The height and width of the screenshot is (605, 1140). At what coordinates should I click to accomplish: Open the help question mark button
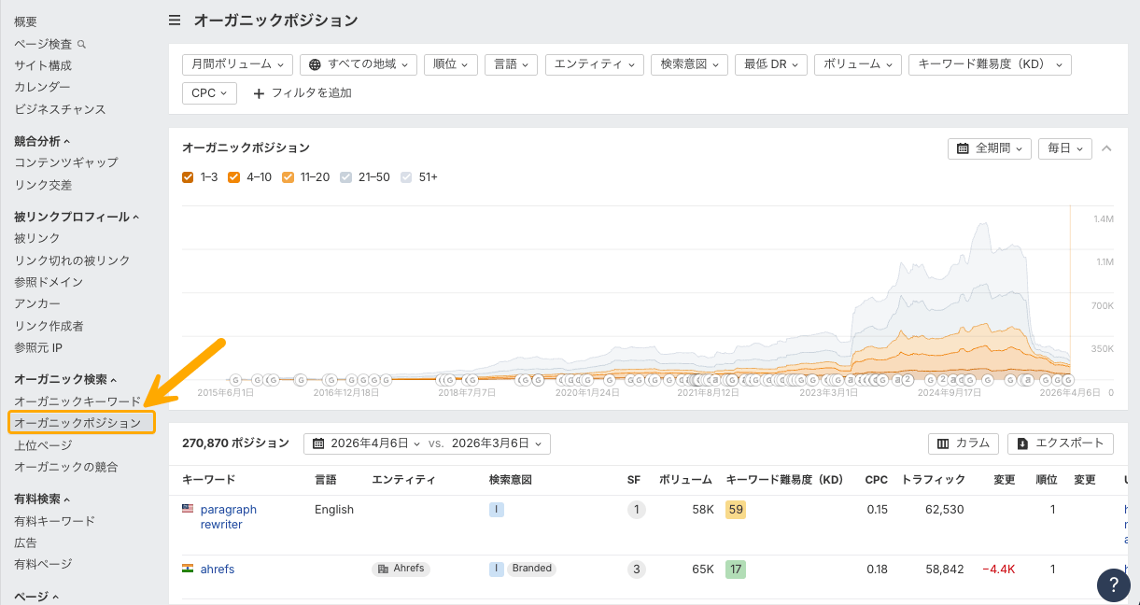click(x=1113, y=584)
